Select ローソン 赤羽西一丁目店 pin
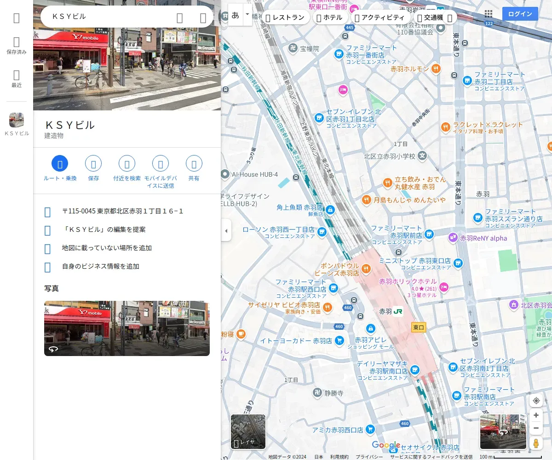Image resolution: width=552 pixels, height=460 pixels. [x=322, y=231]
